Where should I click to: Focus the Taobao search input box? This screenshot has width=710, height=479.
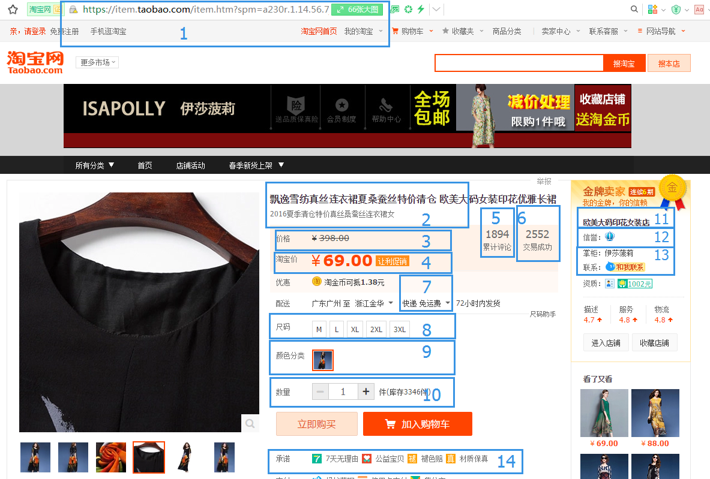(x=519, y=64)
